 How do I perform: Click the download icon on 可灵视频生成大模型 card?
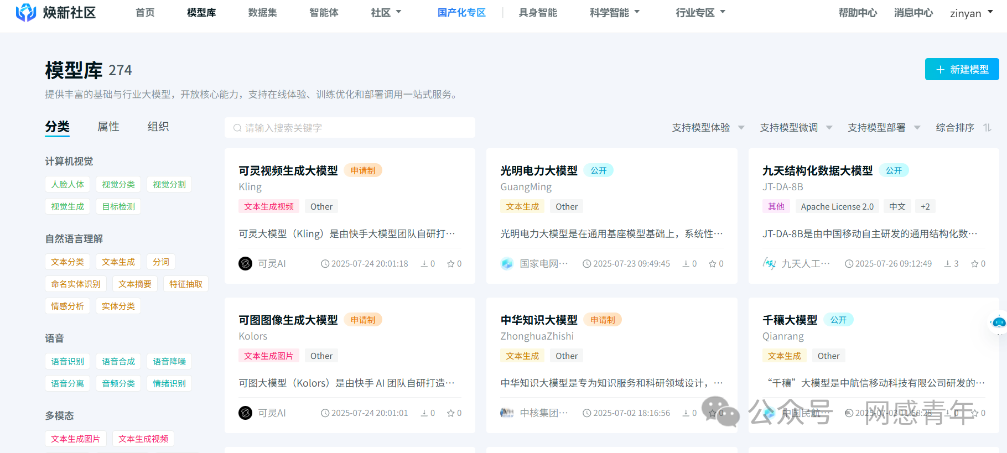point(424,264)
